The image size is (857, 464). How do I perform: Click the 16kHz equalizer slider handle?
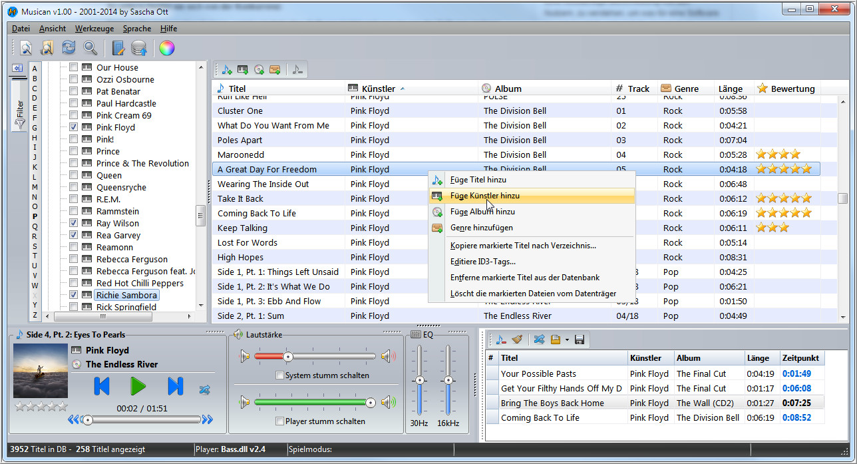pos(448,380)
